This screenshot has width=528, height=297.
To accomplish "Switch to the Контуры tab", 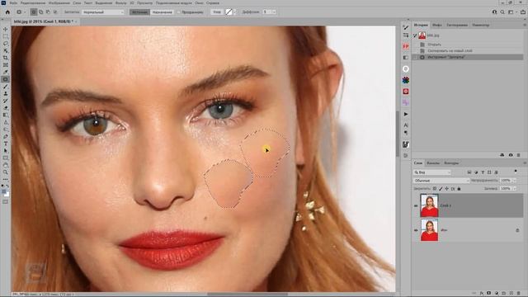I will 451,163.
